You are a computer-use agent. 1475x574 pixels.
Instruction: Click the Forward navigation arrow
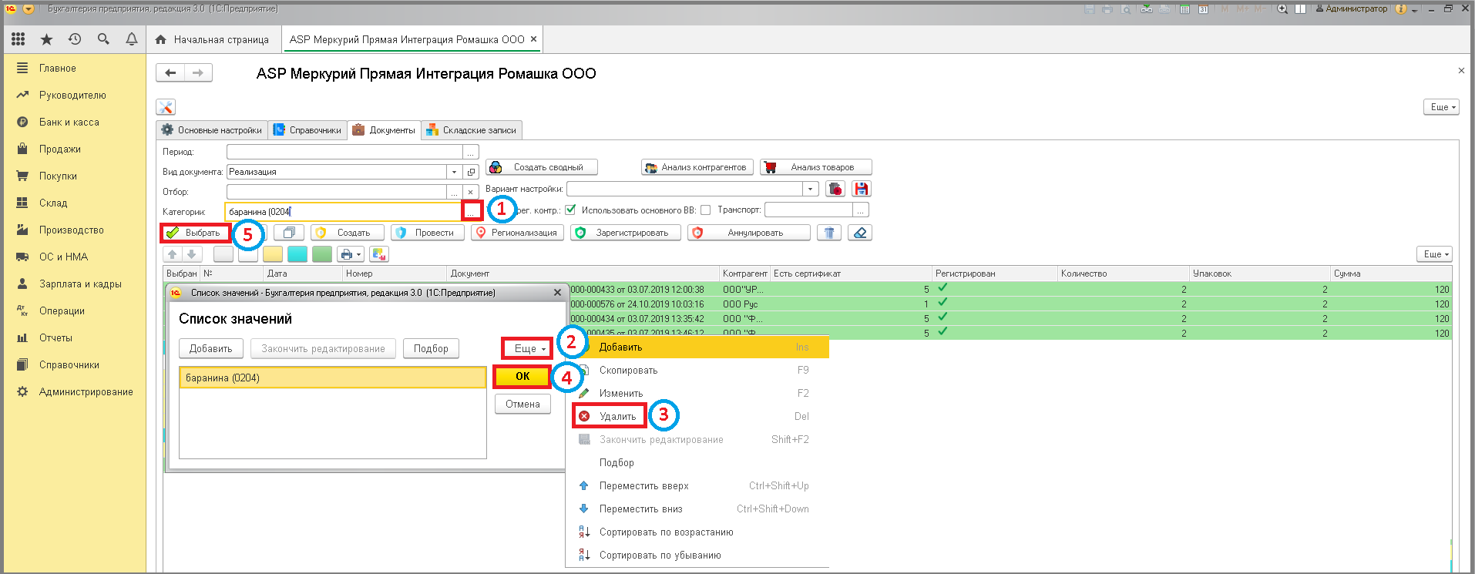(198, 72)
